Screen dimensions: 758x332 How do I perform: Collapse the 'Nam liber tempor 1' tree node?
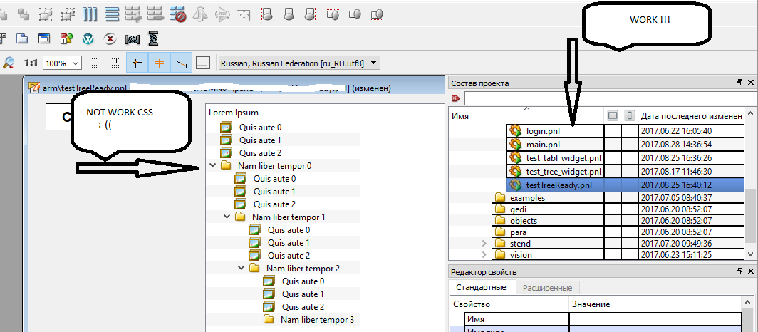point(227,217)
